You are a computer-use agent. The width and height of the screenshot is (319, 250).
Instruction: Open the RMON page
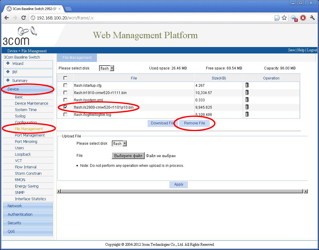point(20,180)
